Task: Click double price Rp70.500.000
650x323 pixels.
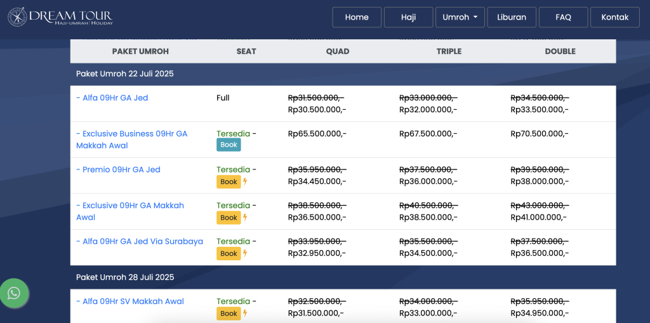Action: pyautogui.click(x=540, y=133)
